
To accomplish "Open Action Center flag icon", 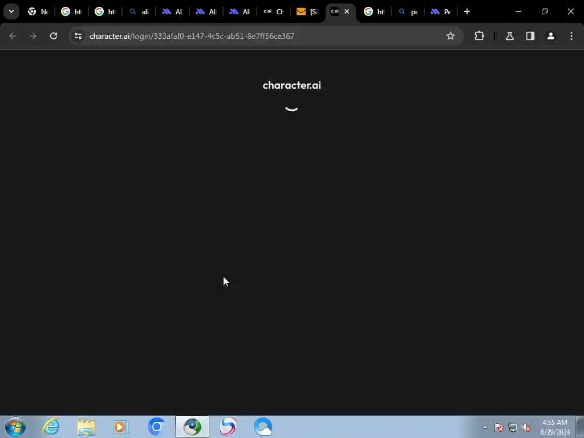I will 499,428.
